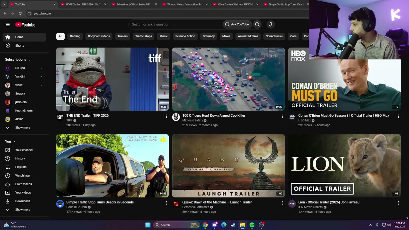Open Spotify from the taskbar
Screen dimensions: 409x230
pyautogui.click(x=252, y=225)
